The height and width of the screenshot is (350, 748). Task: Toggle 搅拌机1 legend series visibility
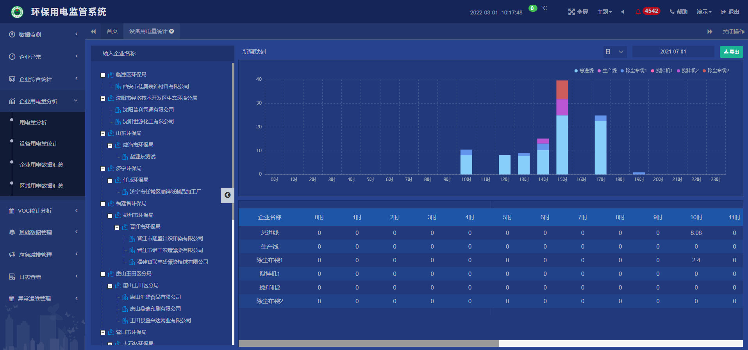[x=662, y=71]
